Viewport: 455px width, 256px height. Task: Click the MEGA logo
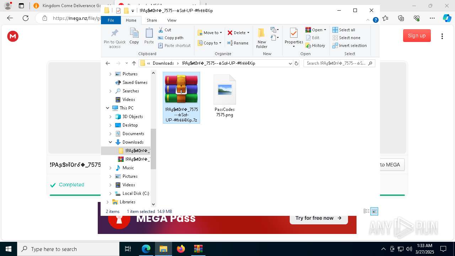13,36
